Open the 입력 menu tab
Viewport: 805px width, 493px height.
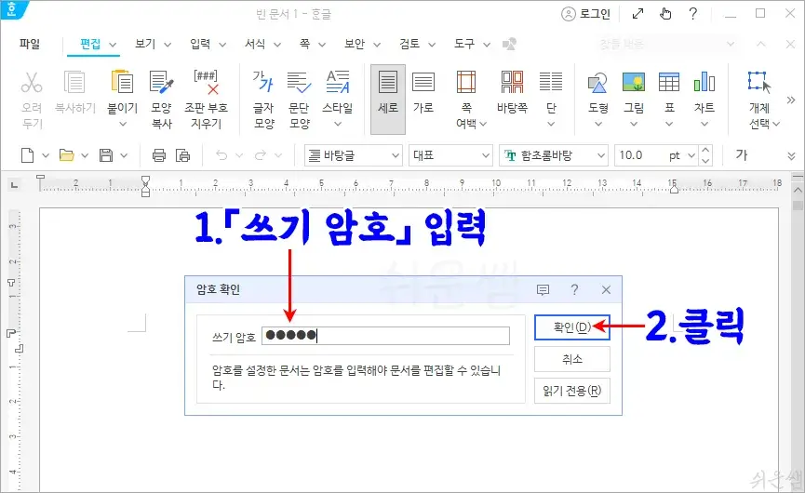pos(200,44)
